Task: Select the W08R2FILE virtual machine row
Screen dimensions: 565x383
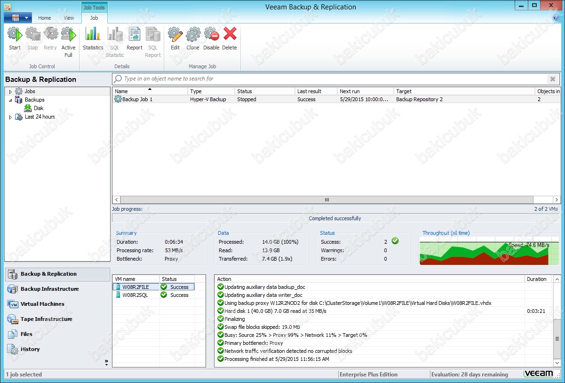Action: [x=153, y=287]
